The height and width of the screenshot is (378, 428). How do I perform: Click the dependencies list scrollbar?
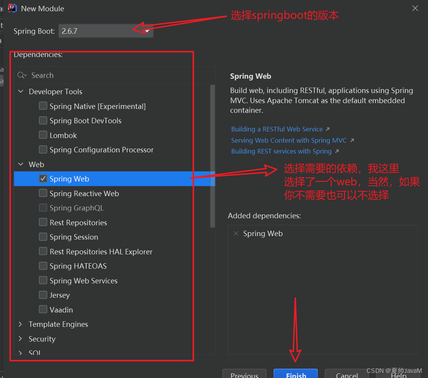213,156
